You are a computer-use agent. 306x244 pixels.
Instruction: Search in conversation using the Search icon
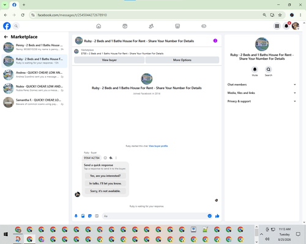point(269,70)
